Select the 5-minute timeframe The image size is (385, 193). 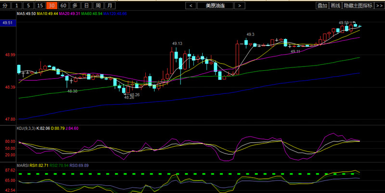click(x=29, y=6)
